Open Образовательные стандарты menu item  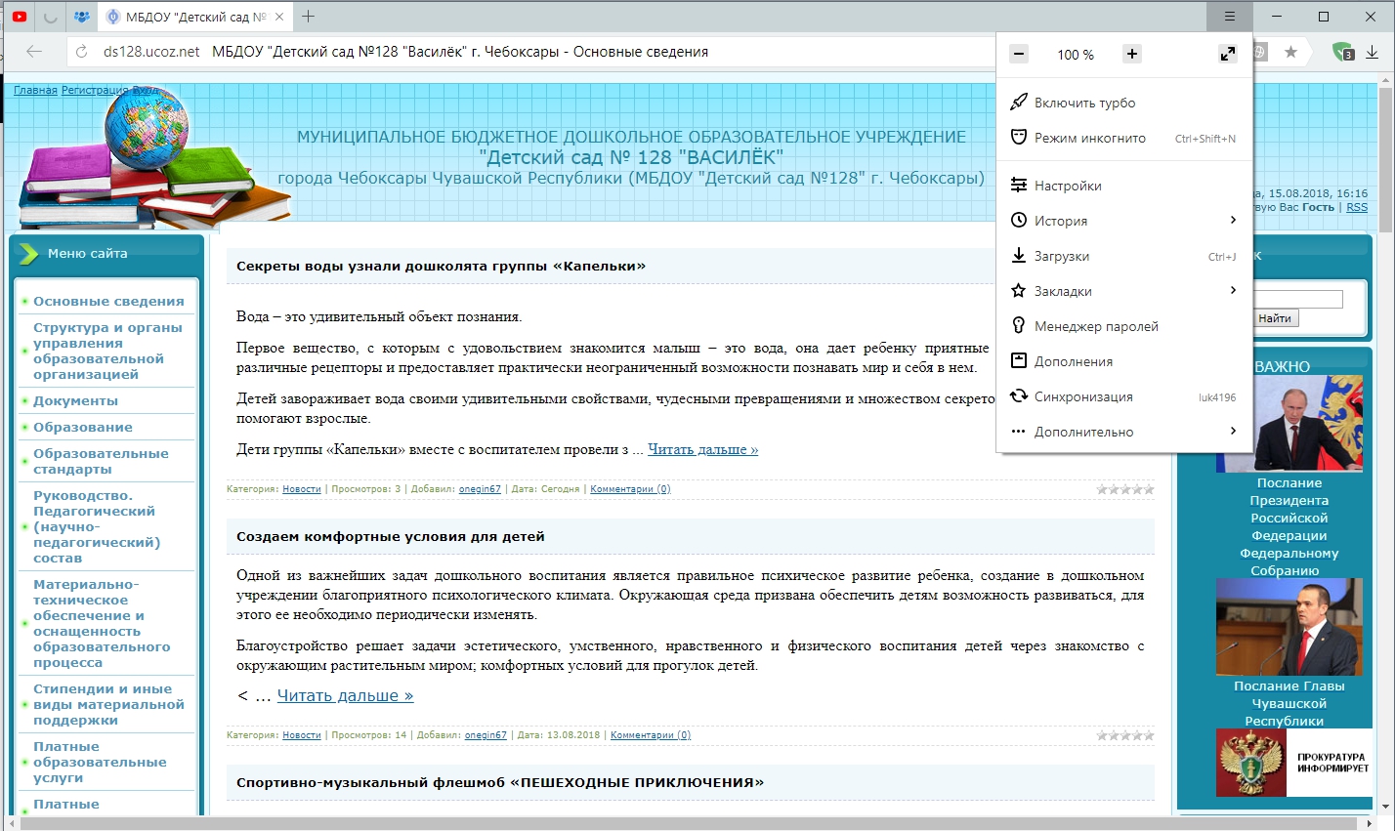click(x=101, y=462)
